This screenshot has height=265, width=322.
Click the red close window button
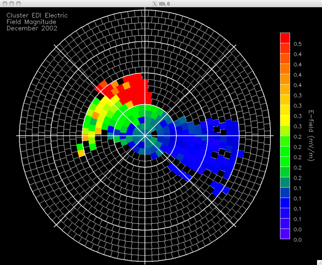[5, 3]
